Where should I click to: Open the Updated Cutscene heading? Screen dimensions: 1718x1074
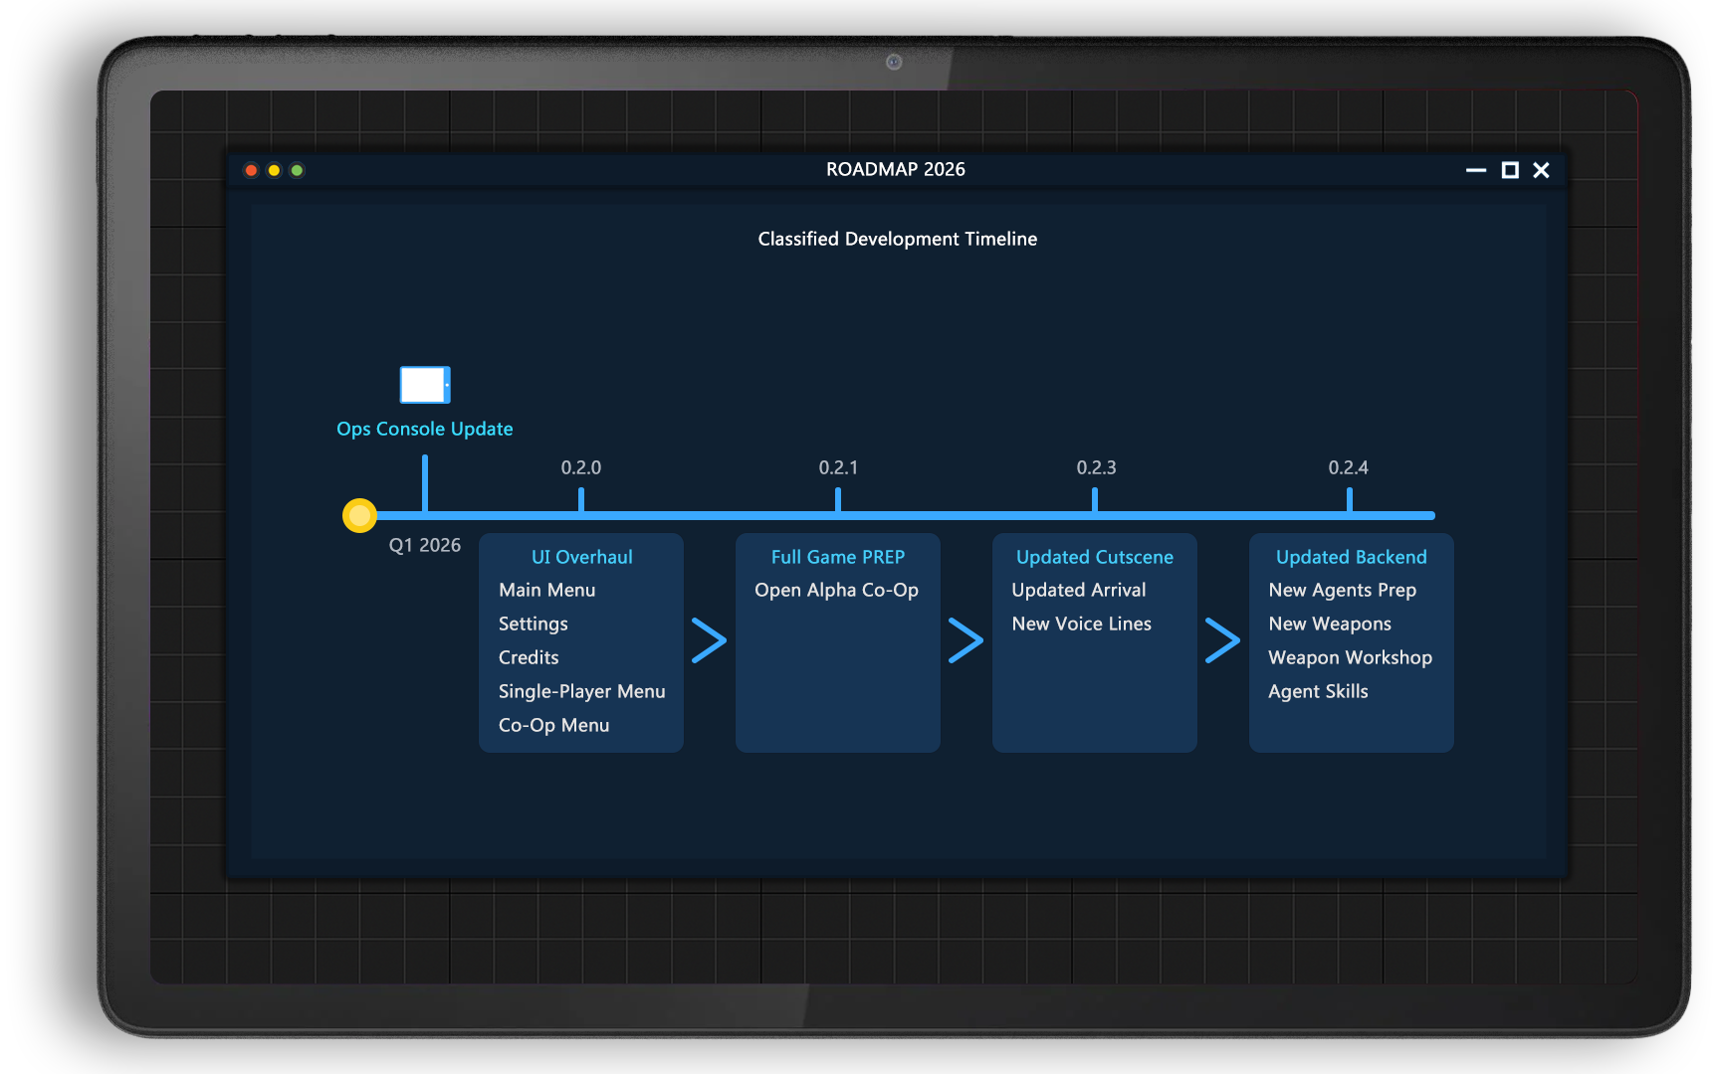(1095, 557)
